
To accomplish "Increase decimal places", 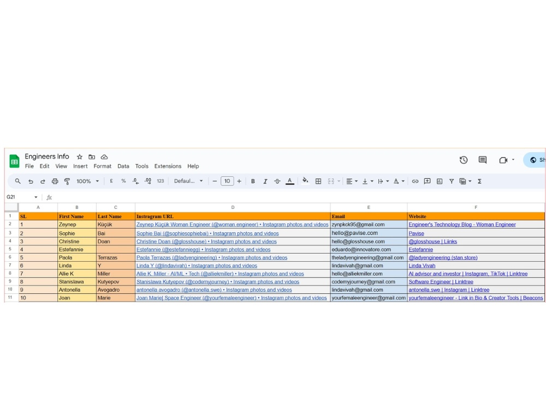I will coord(148,181).
